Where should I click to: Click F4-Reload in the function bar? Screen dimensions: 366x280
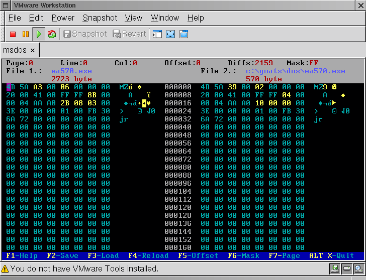pyautogui.click(x=148, y=256)
